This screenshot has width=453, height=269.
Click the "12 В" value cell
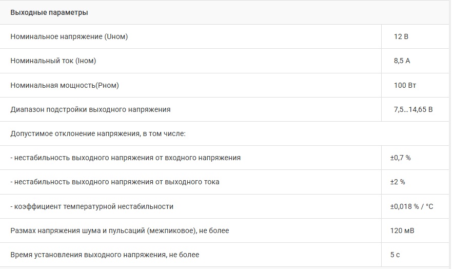click(x=401, y=36)
